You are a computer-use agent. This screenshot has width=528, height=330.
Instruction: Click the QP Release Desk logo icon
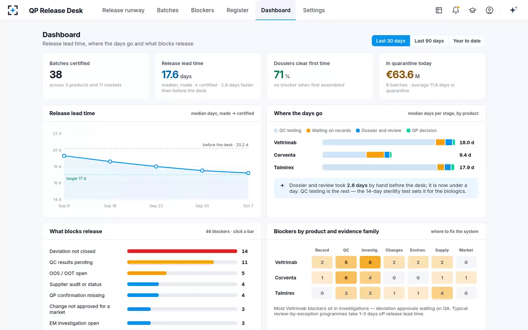[x=13, y=10]
